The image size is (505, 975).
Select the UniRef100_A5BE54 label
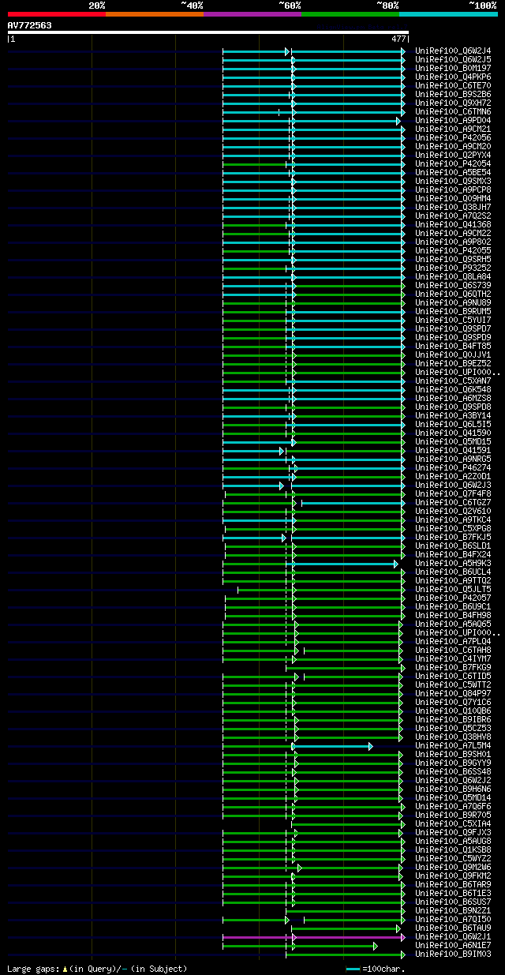point(453,173)
